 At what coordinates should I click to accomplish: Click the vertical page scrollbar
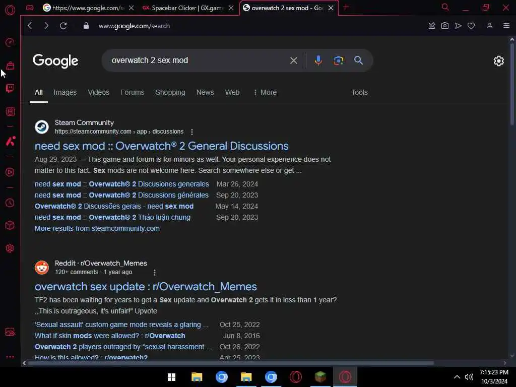tap(512, 83)
